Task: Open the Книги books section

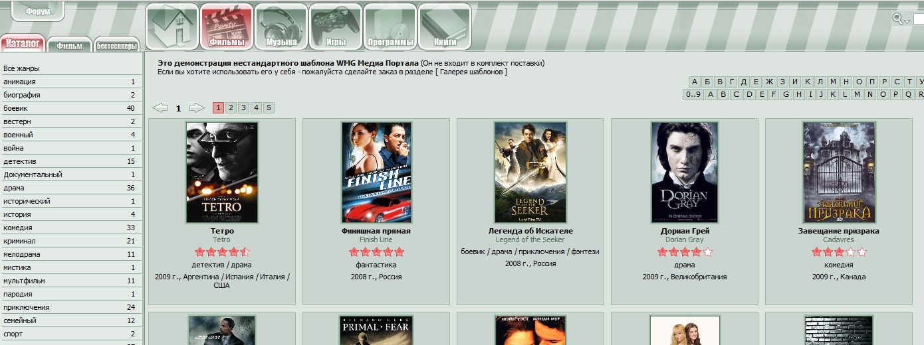Action: pos(445,27)
